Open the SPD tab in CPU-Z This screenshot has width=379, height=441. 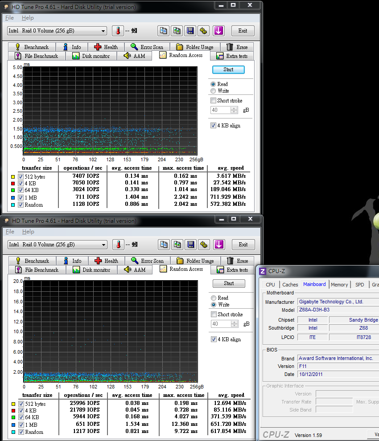(359, 285)
